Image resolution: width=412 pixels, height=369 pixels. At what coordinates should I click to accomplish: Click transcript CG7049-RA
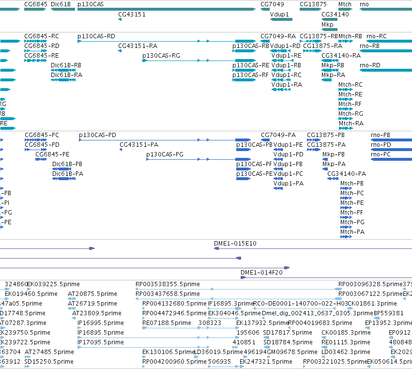coord(278,36)
